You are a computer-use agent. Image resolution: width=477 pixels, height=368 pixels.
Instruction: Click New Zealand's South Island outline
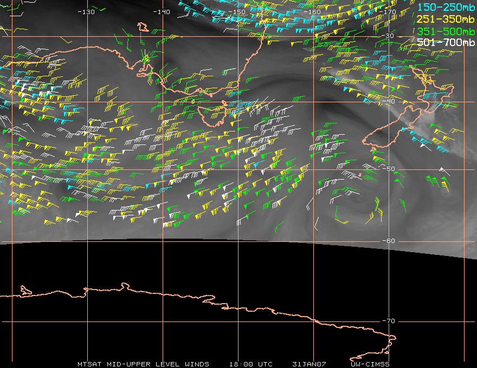pyautogui.click(x=392, y=128)
